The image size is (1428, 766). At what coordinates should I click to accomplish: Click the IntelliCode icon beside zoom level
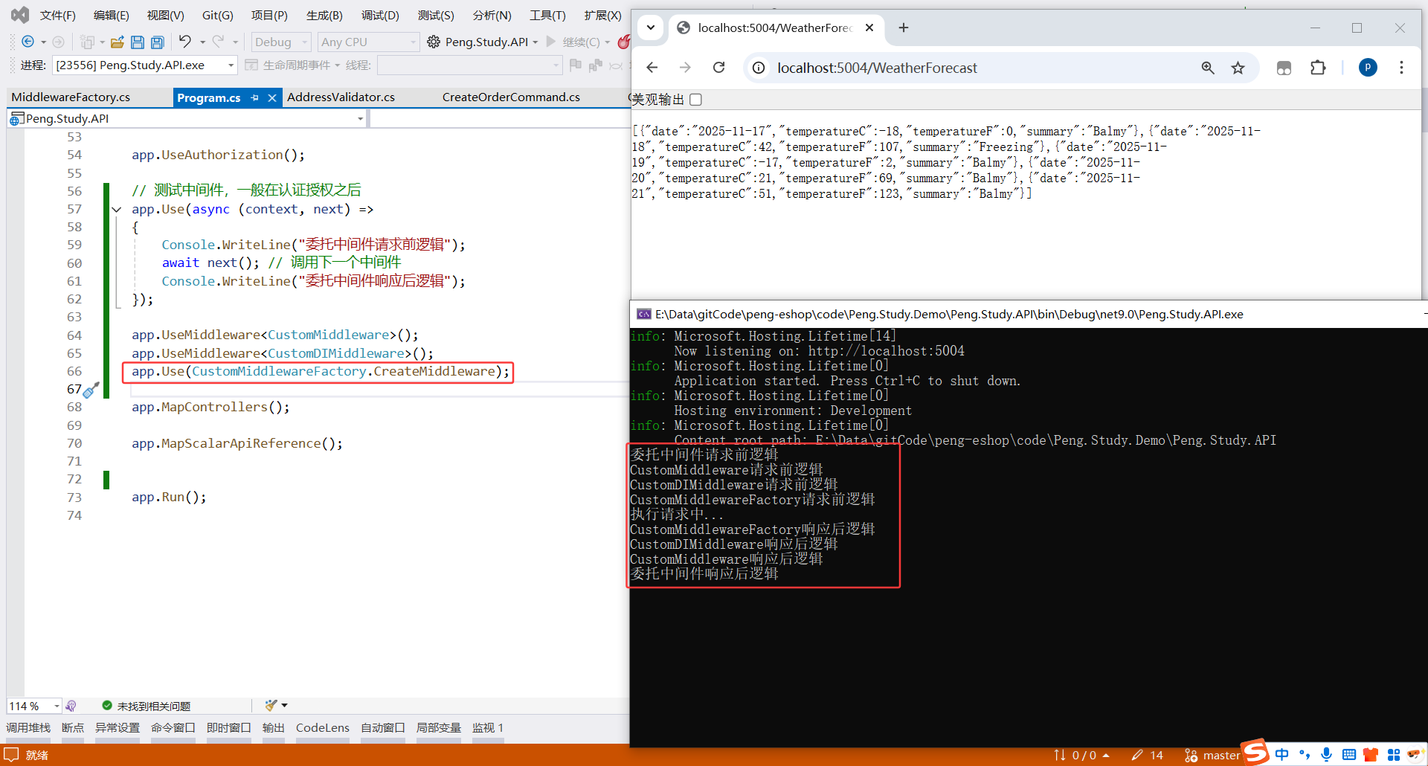[x=71, y=706]
